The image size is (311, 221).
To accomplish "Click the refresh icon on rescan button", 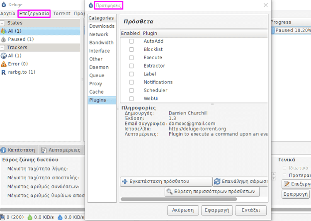I will (x=217, y=181).
